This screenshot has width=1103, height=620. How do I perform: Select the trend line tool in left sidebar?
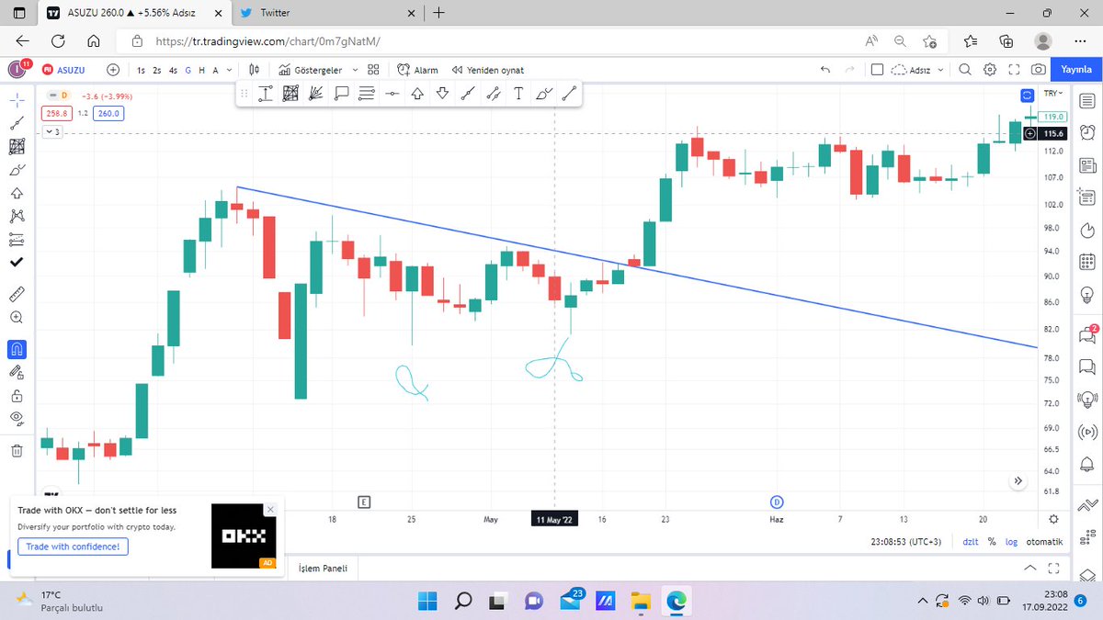tap(17, 122)
